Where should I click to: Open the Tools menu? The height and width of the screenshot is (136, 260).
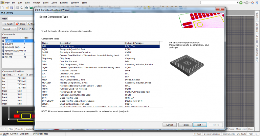[54, 3]
